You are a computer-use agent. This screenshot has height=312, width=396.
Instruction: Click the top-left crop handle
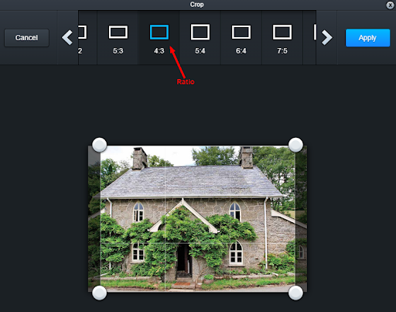point(100,145)
